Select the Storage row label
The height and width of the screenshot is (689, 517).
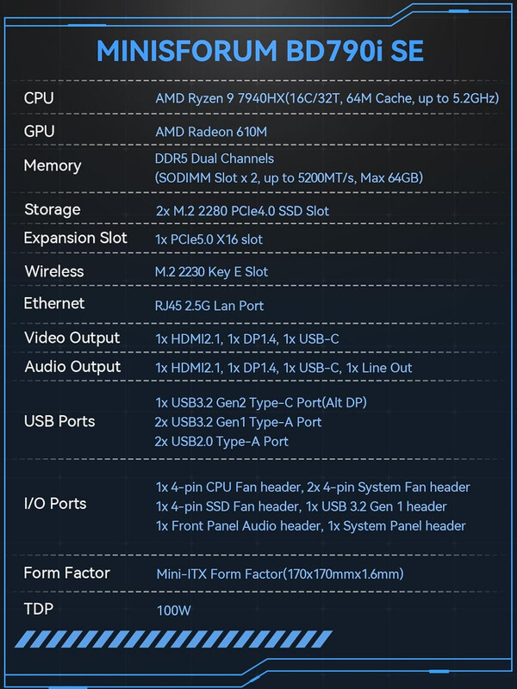coord(53,209)
